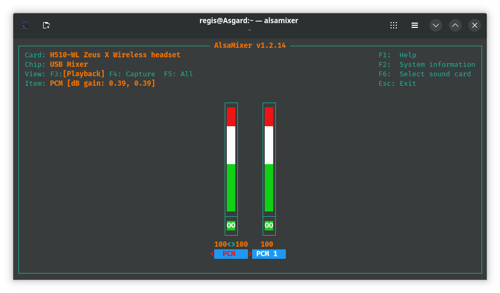Image resolution: width=500 pixels, height=293 pixels.
Task: Click the left arrow beside PCM
Action: (212, 254)
